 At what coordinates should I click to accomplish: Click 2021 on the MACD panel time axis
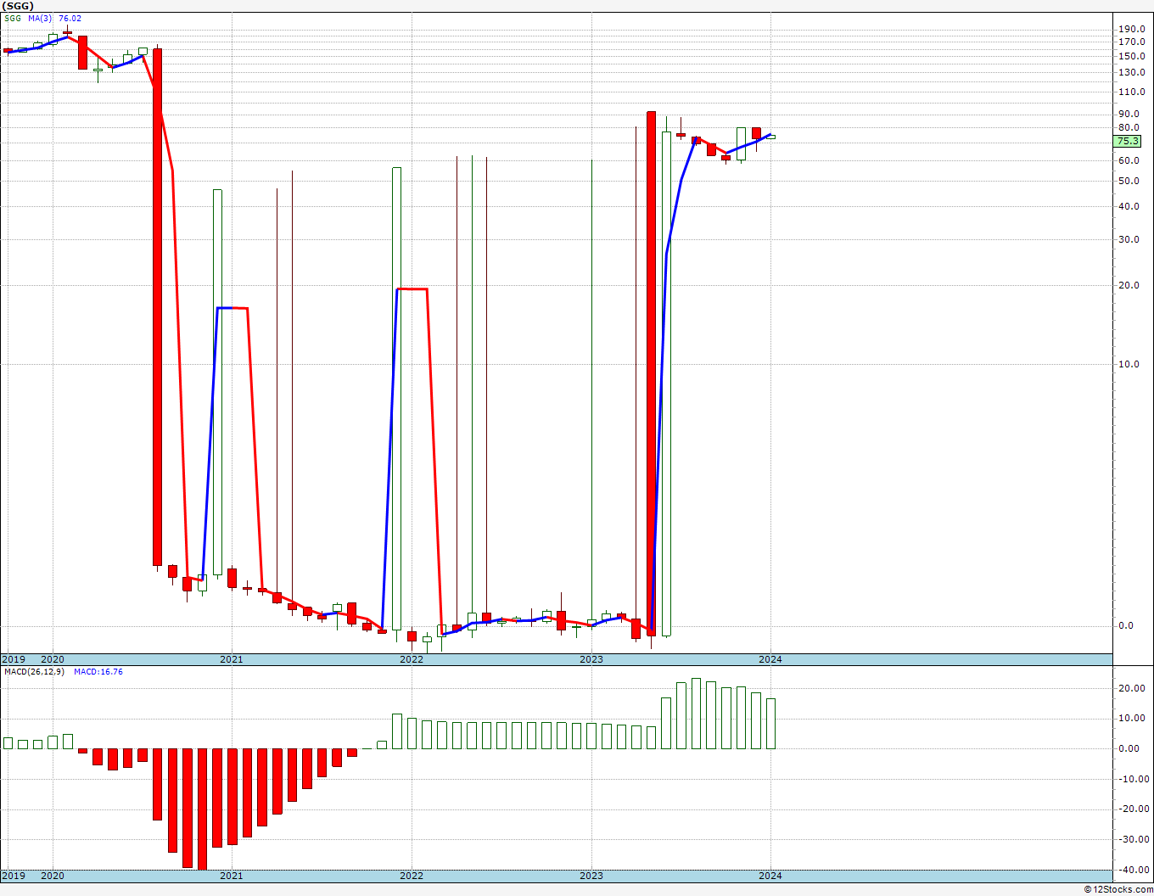point(232,876)
